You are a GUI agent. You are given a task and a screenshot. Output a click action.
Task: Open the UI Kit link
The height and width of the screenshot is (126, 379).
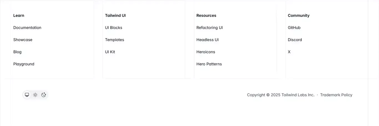pyautogui.click(x=110, y=52)
